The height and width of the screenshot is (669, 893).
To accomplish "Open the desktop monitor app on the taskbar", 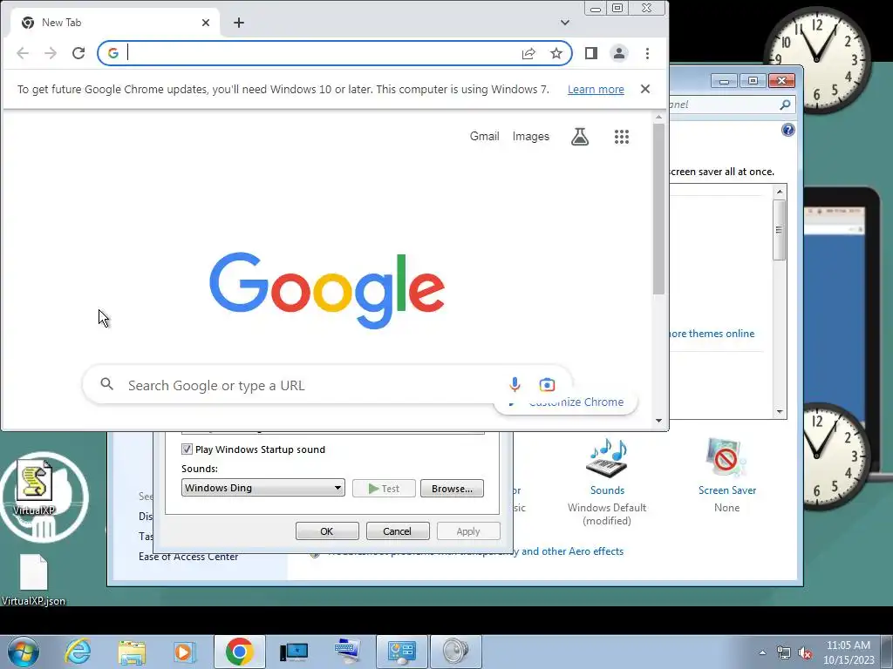I will click(294, 652).
